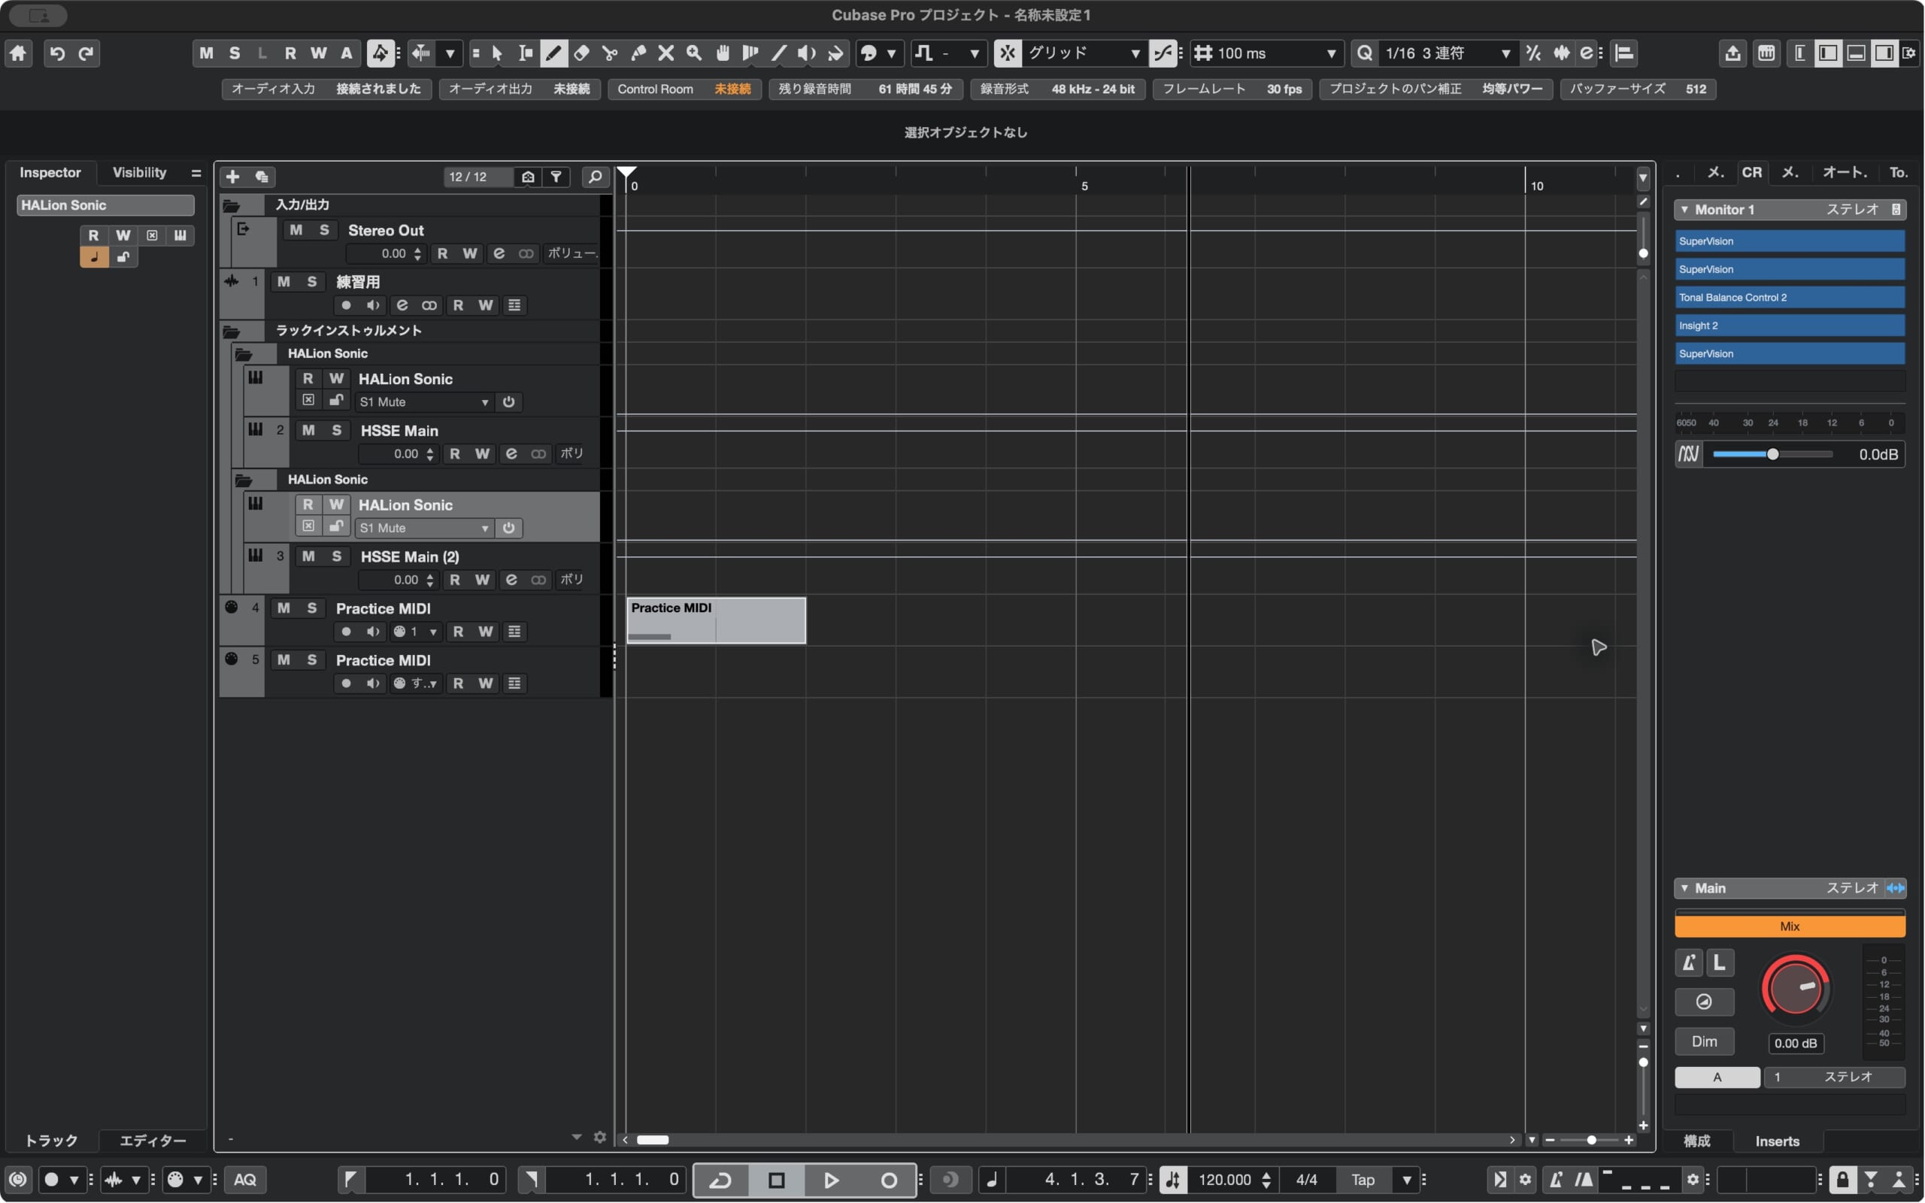This screenshot has height=1203, width=1925.
Task: Start playback with the Play button
Action: click(x=831, y=1180)
